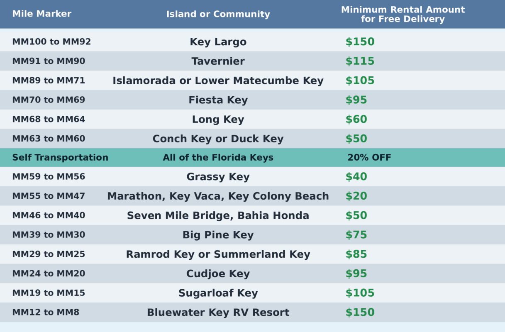This screenshot has height=332, width=505.
Task: Click the Self Transportation label
Action: [x=60, y=158]
